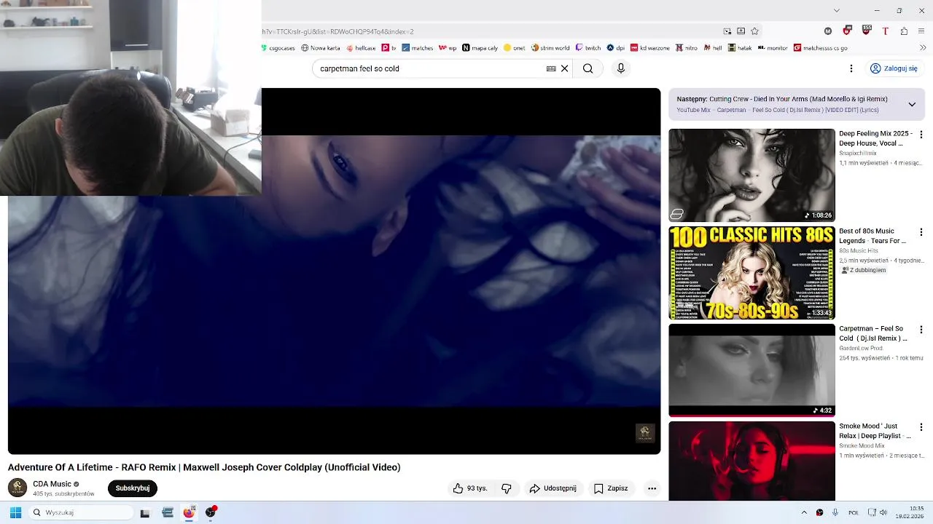This screenshot has height=524, width=933.
Task: Open the OBS Studio taskbar icon
Action: [x=211, y=512]
